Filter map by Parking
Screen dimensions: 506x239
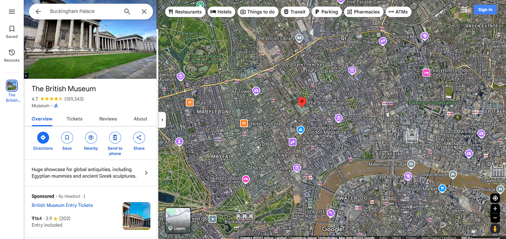click(x=326, y=12)
